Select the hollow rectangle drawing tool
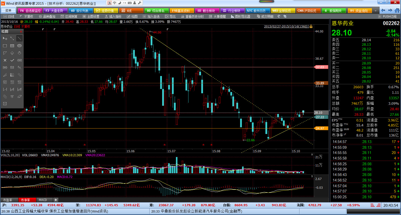The height and width of the screenshot is (215, 401). click(5, 46)
